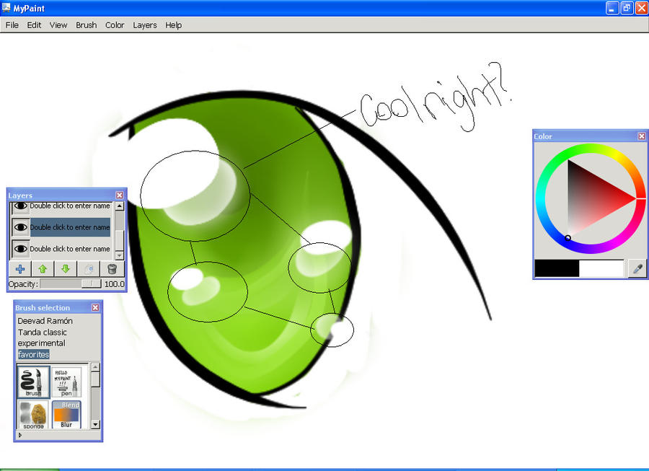Open the View menu
Viewport: 649px width, 471px height.
(x=58, y=25)
